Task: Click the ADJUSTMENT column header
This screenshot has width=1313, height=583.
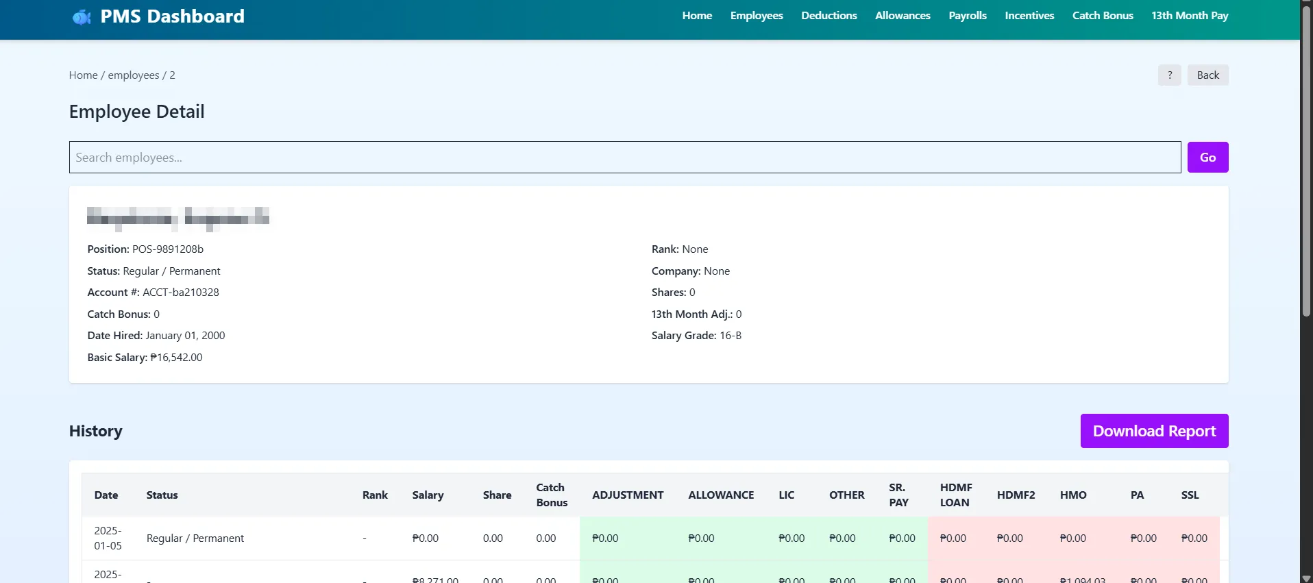Action: [628, 495]
